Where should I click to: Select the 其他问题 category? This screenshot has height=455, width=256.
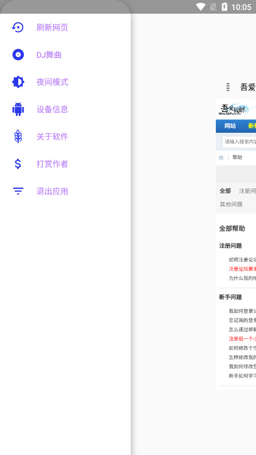(x=231, y=204)
